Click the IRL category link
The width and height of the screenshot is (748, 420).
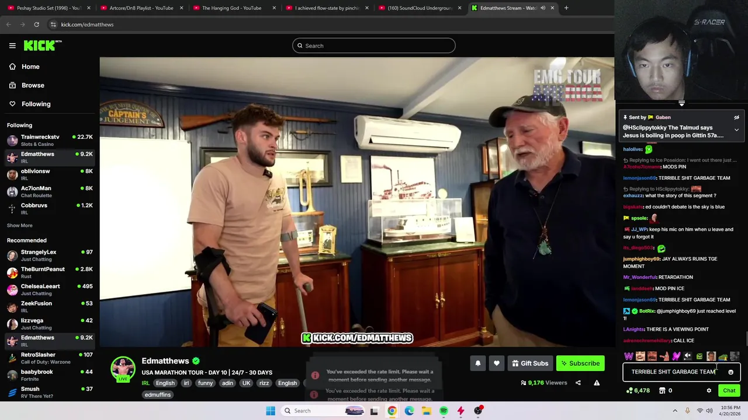click(x=146, y=383)
